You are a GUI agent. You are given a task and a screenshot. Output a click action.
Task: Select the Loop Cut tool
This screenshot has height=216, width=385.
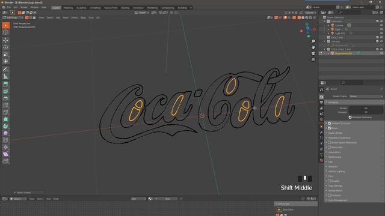tap(5, 106)
